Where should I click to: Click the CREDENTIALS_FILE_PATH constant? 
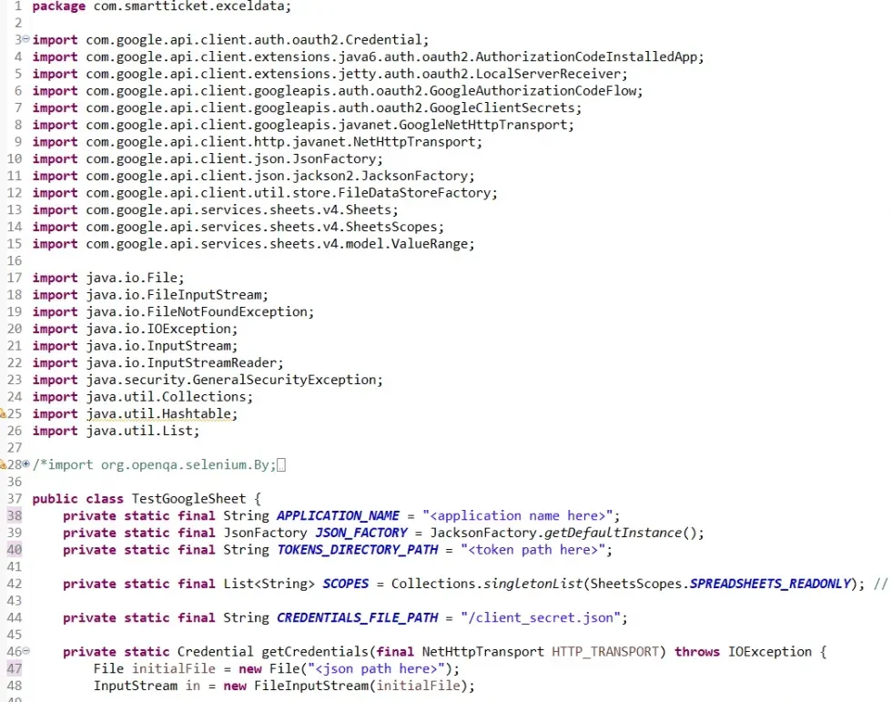point(357,618)
